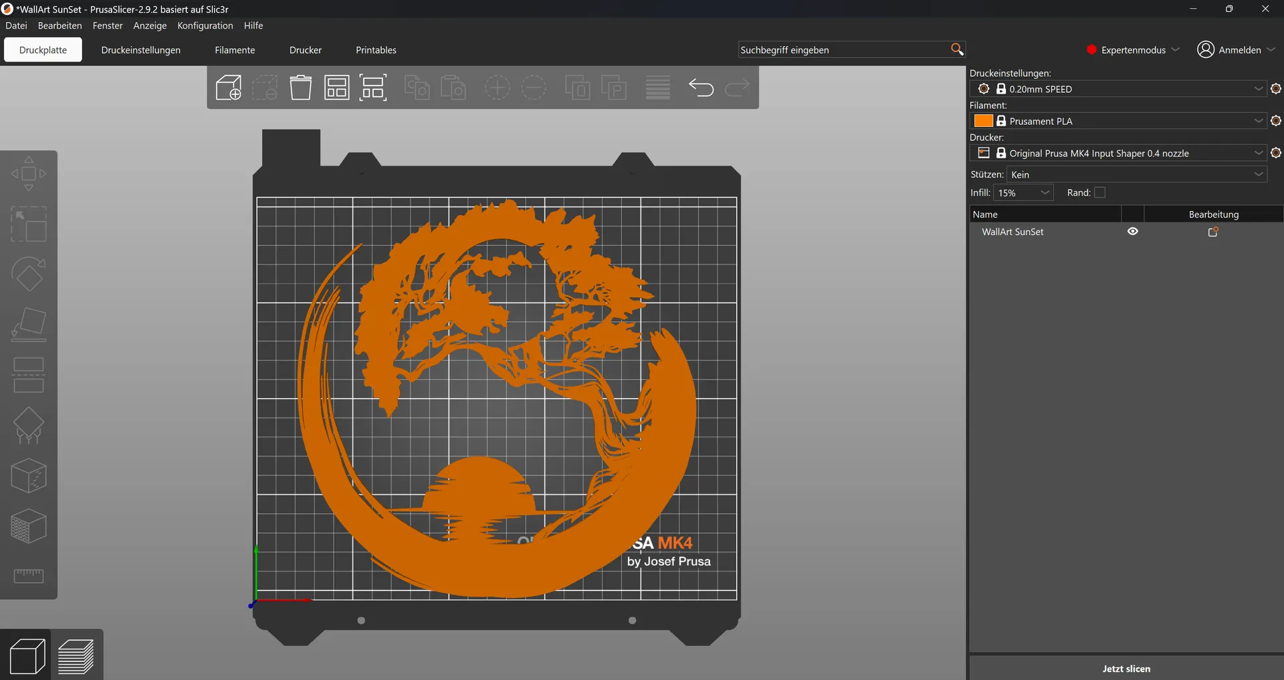Click the Delete all trash icon

pos(301,88)
